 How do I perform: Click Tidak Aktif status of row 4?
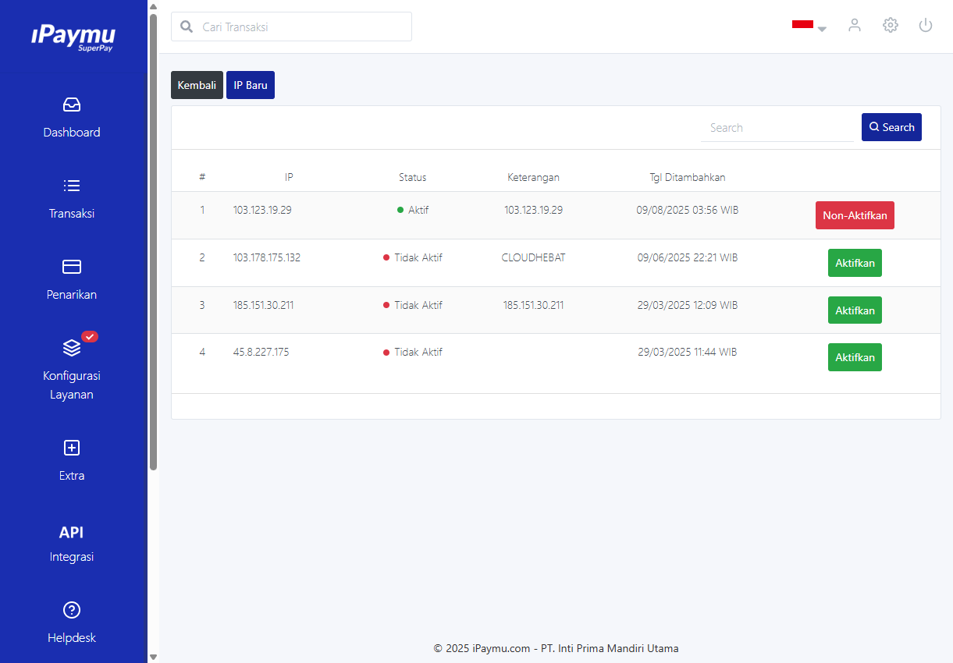[x=413, y=352]
